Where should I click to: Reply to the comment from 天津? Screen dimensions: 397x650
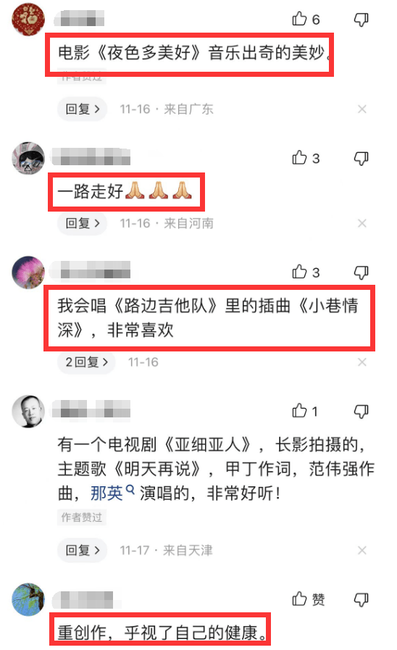pyautogui.click(x=83, y=550)
